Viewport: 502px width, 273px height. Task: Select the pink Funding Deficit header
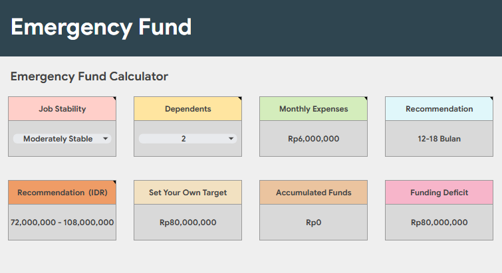click(x=439, y=193)
